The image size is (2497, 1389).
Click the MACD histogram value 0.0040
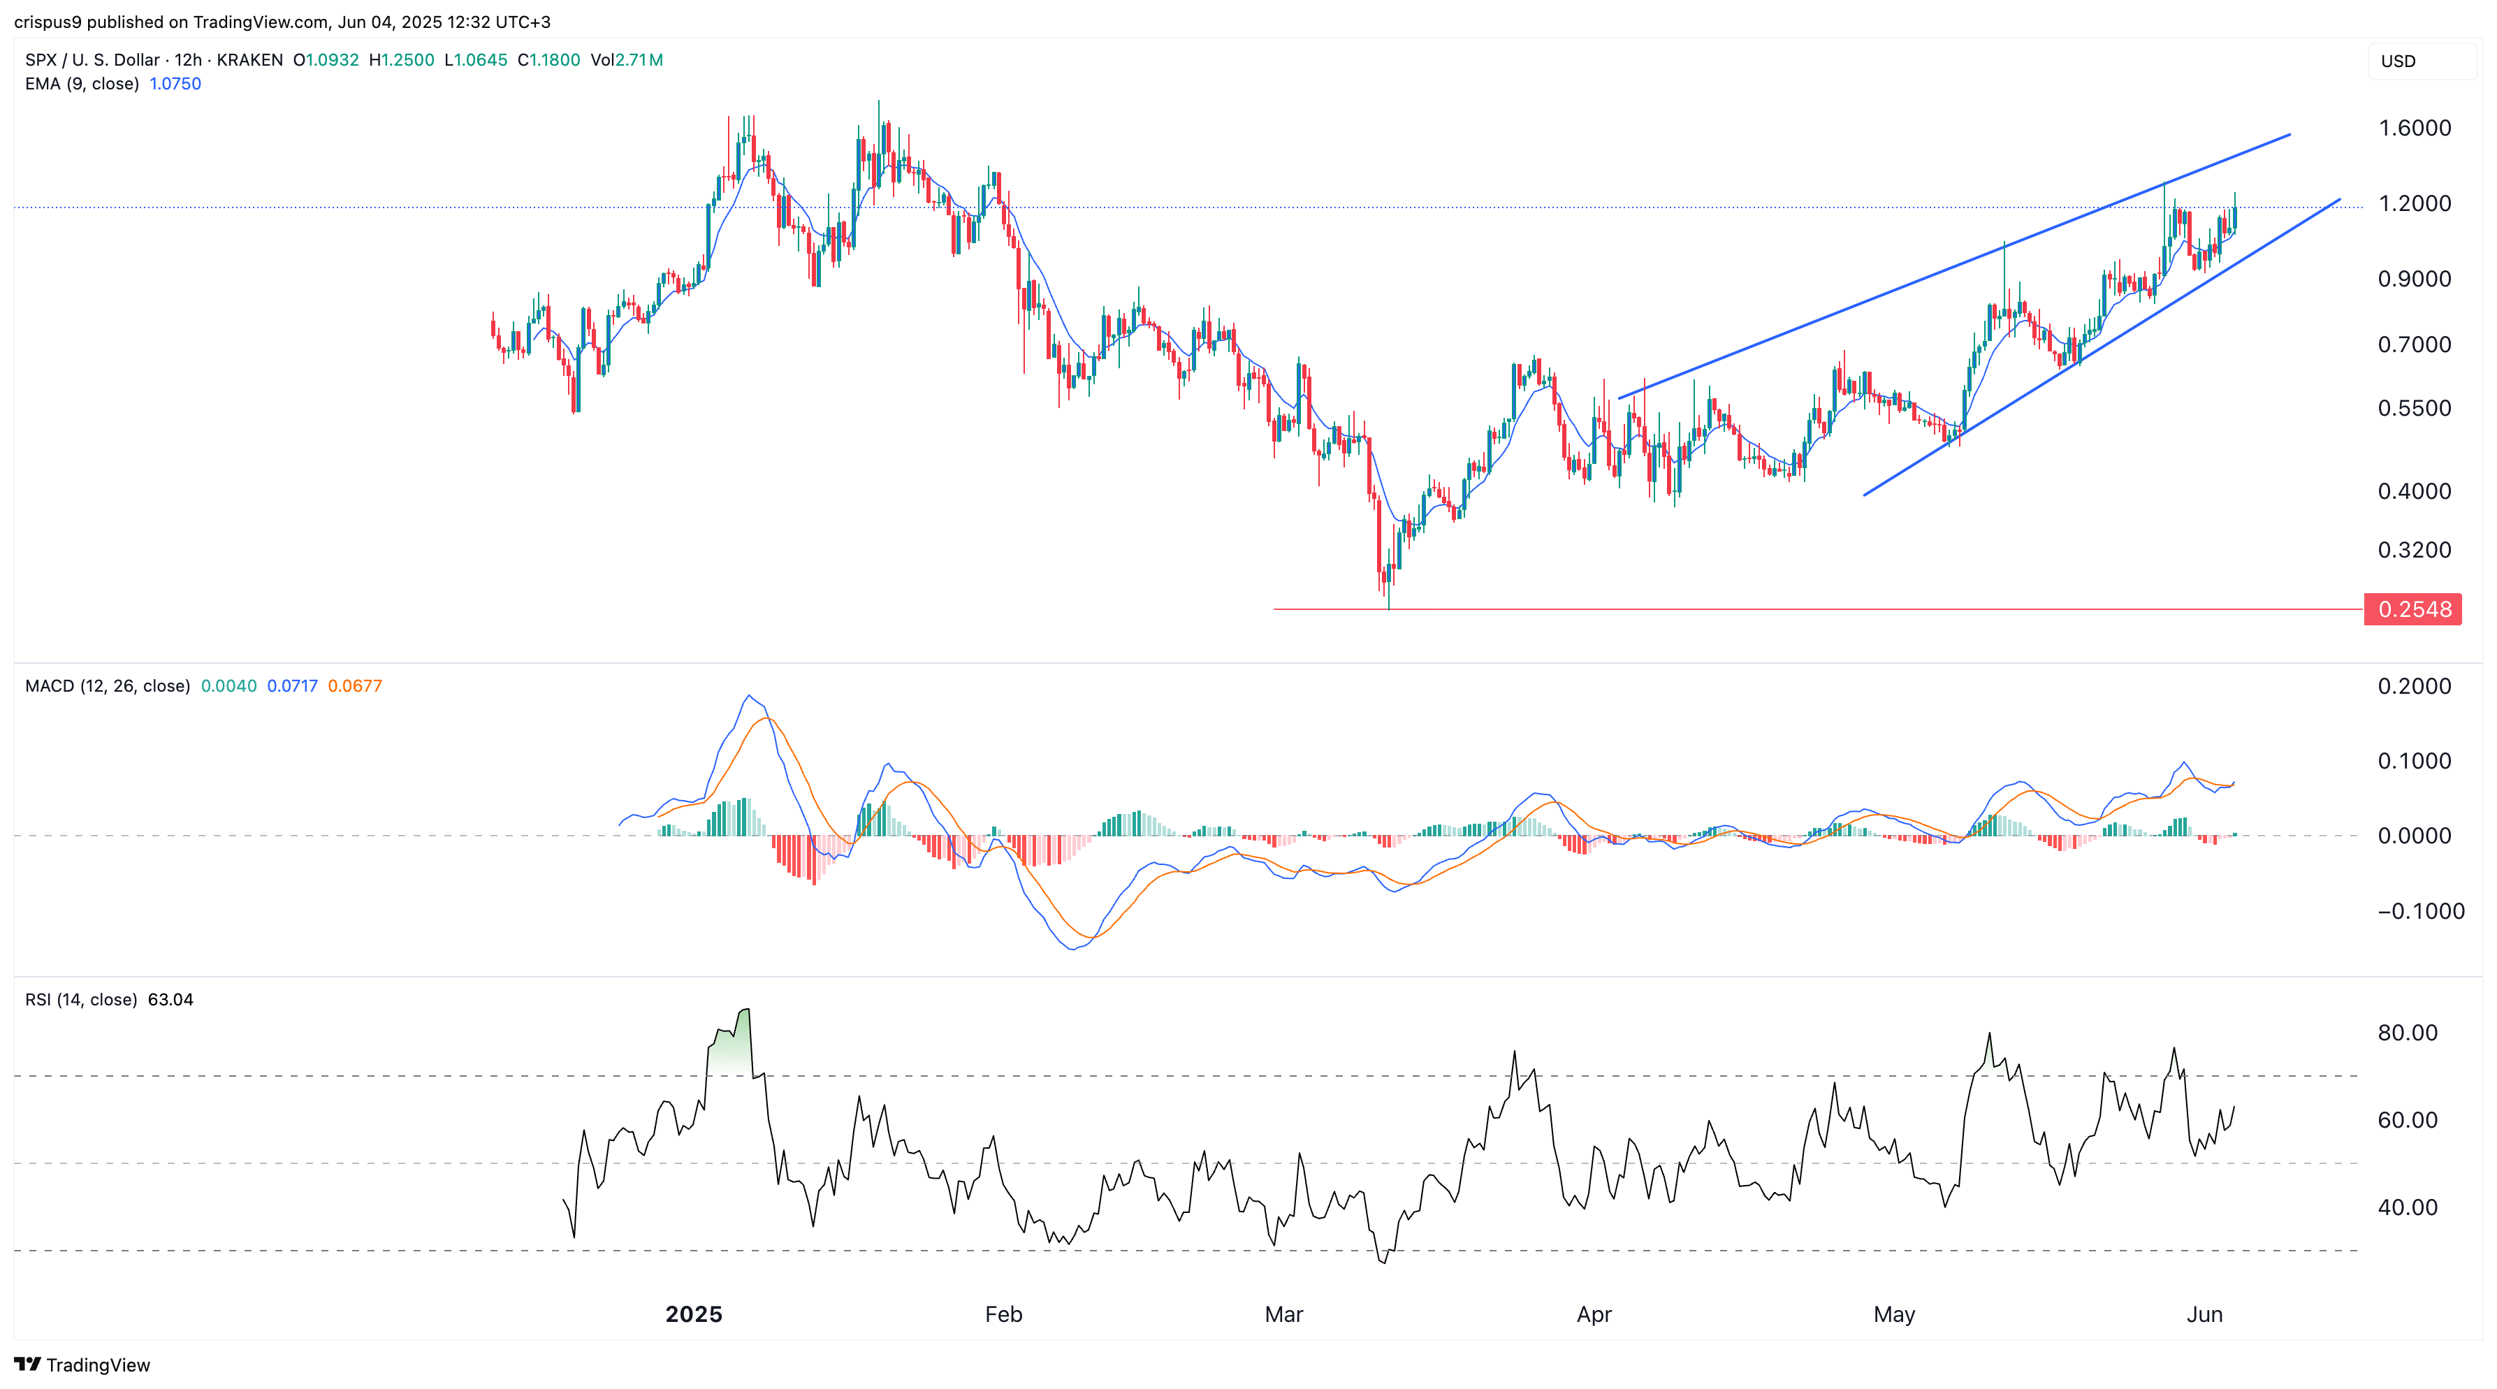(228, 686)
